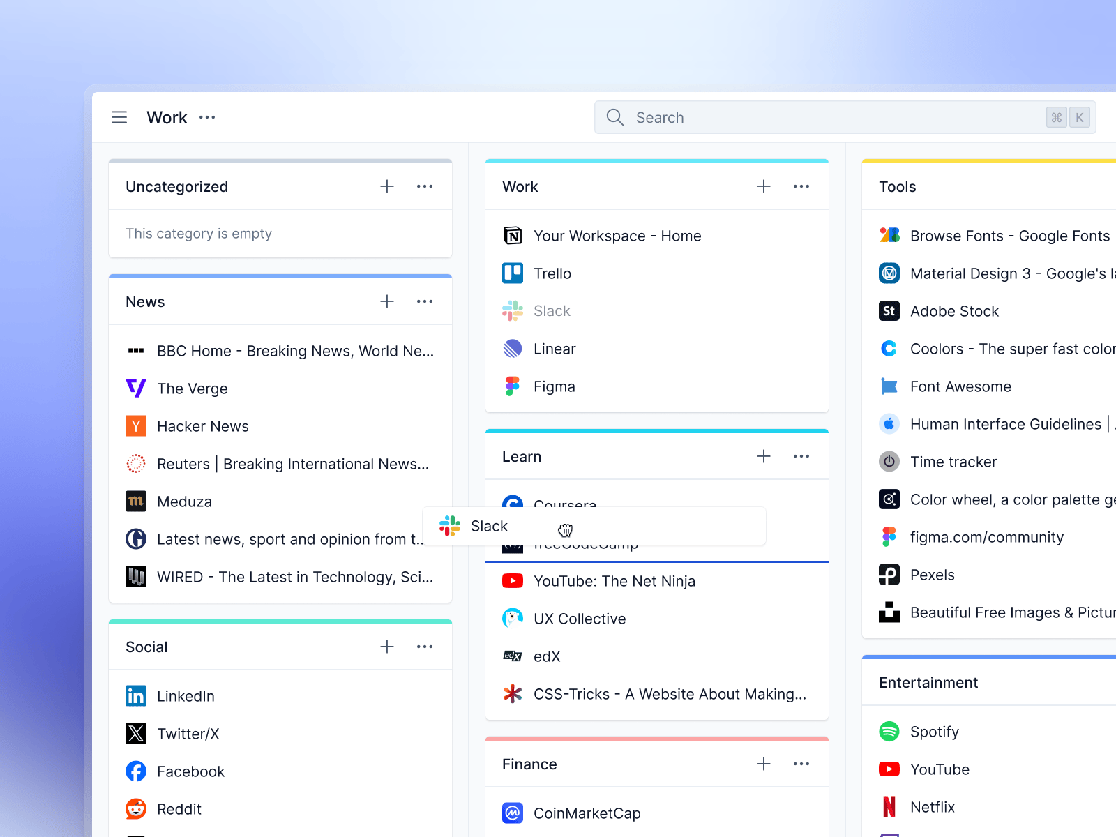Viewport: 1116px width, 837px height.
Task: Select the Entertainment category header
Action: click(928, 682)
